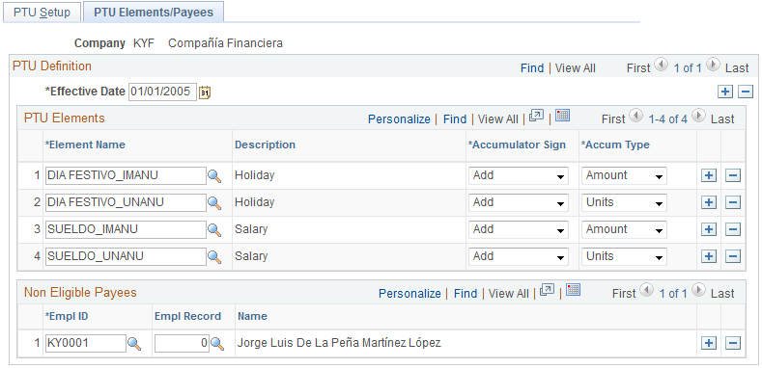Download PTU Elements grid to spreadsheet
Screen dimensions: 762x368
[562, 116]
